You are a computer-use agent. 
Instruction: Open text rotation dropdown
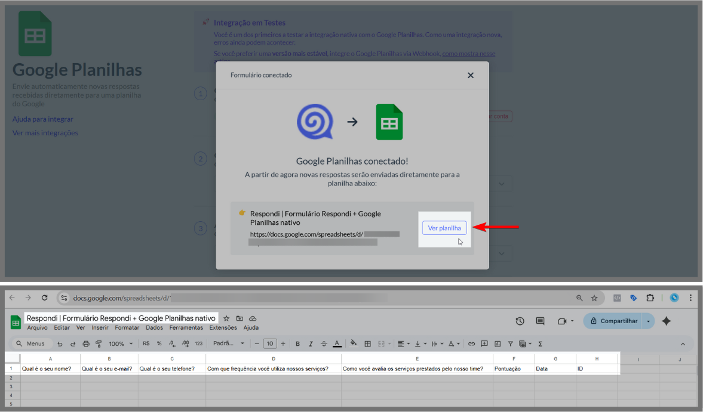coord(454,343)
